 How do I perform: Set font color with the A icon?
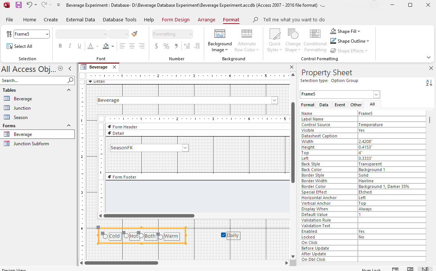coord(90,46)
